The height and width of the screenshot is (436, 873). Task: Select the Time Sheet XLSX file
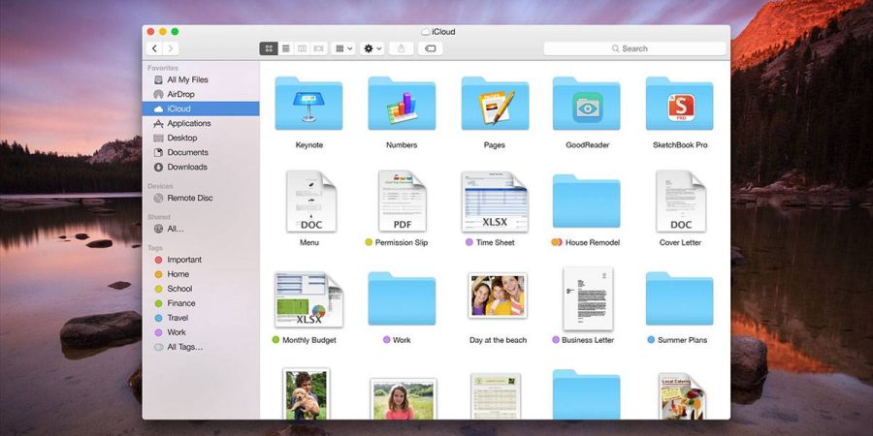coord(495,202)
